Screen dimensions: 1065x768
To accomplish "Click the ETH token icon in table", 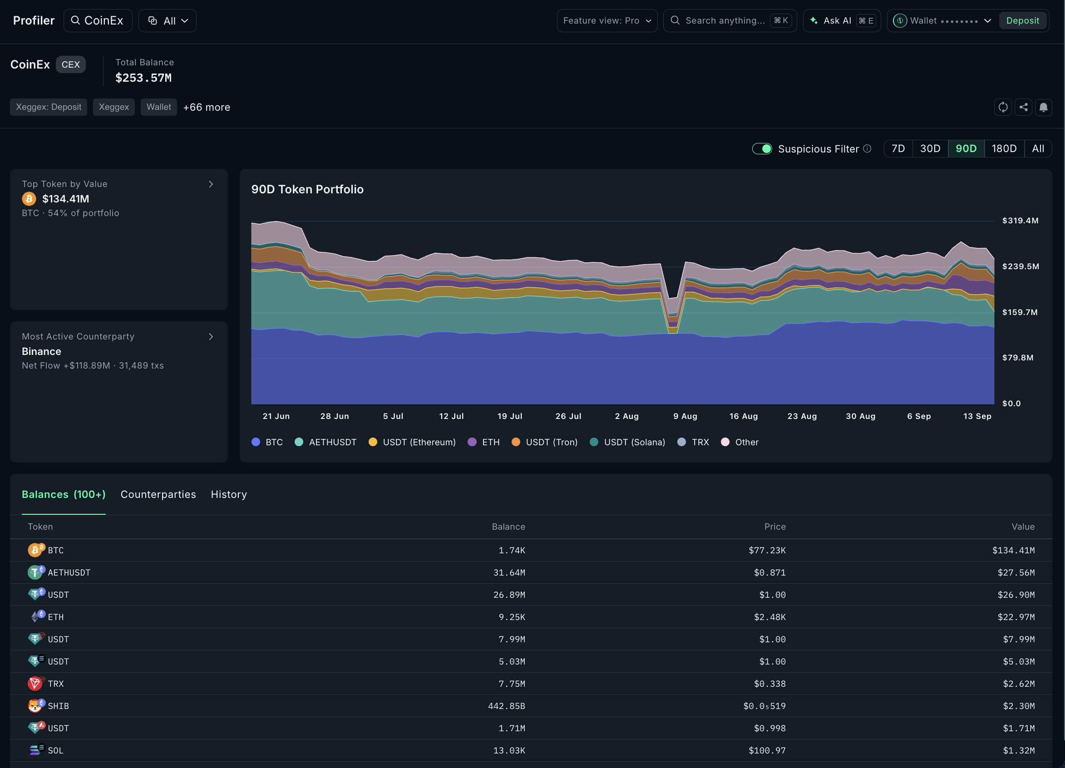I will (36, 616).
